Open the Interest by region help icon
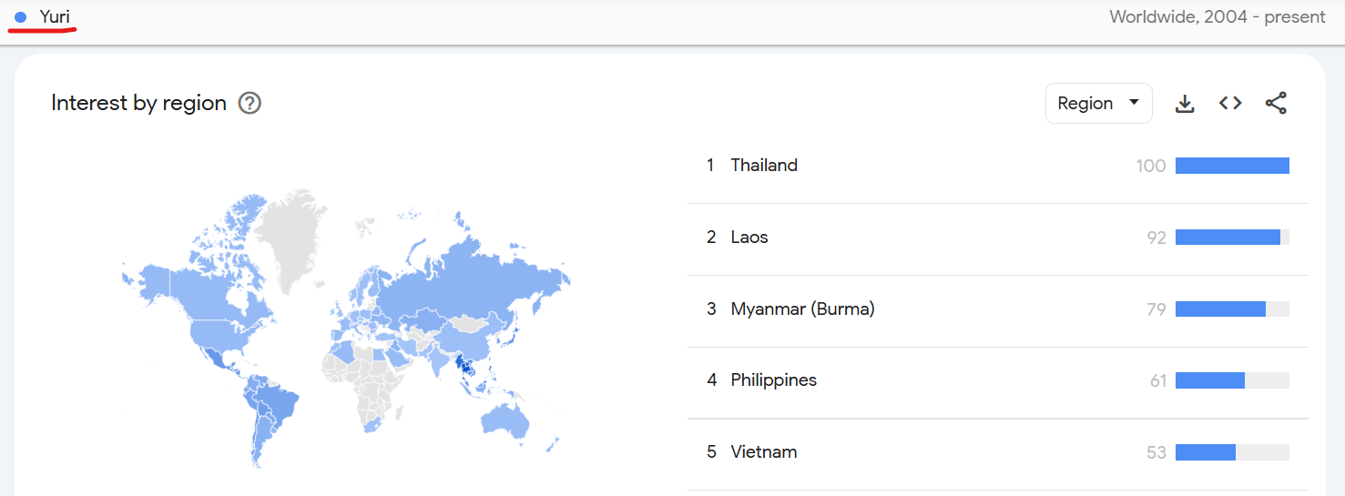Screen dimensions: 1345x496 [250, 103]
